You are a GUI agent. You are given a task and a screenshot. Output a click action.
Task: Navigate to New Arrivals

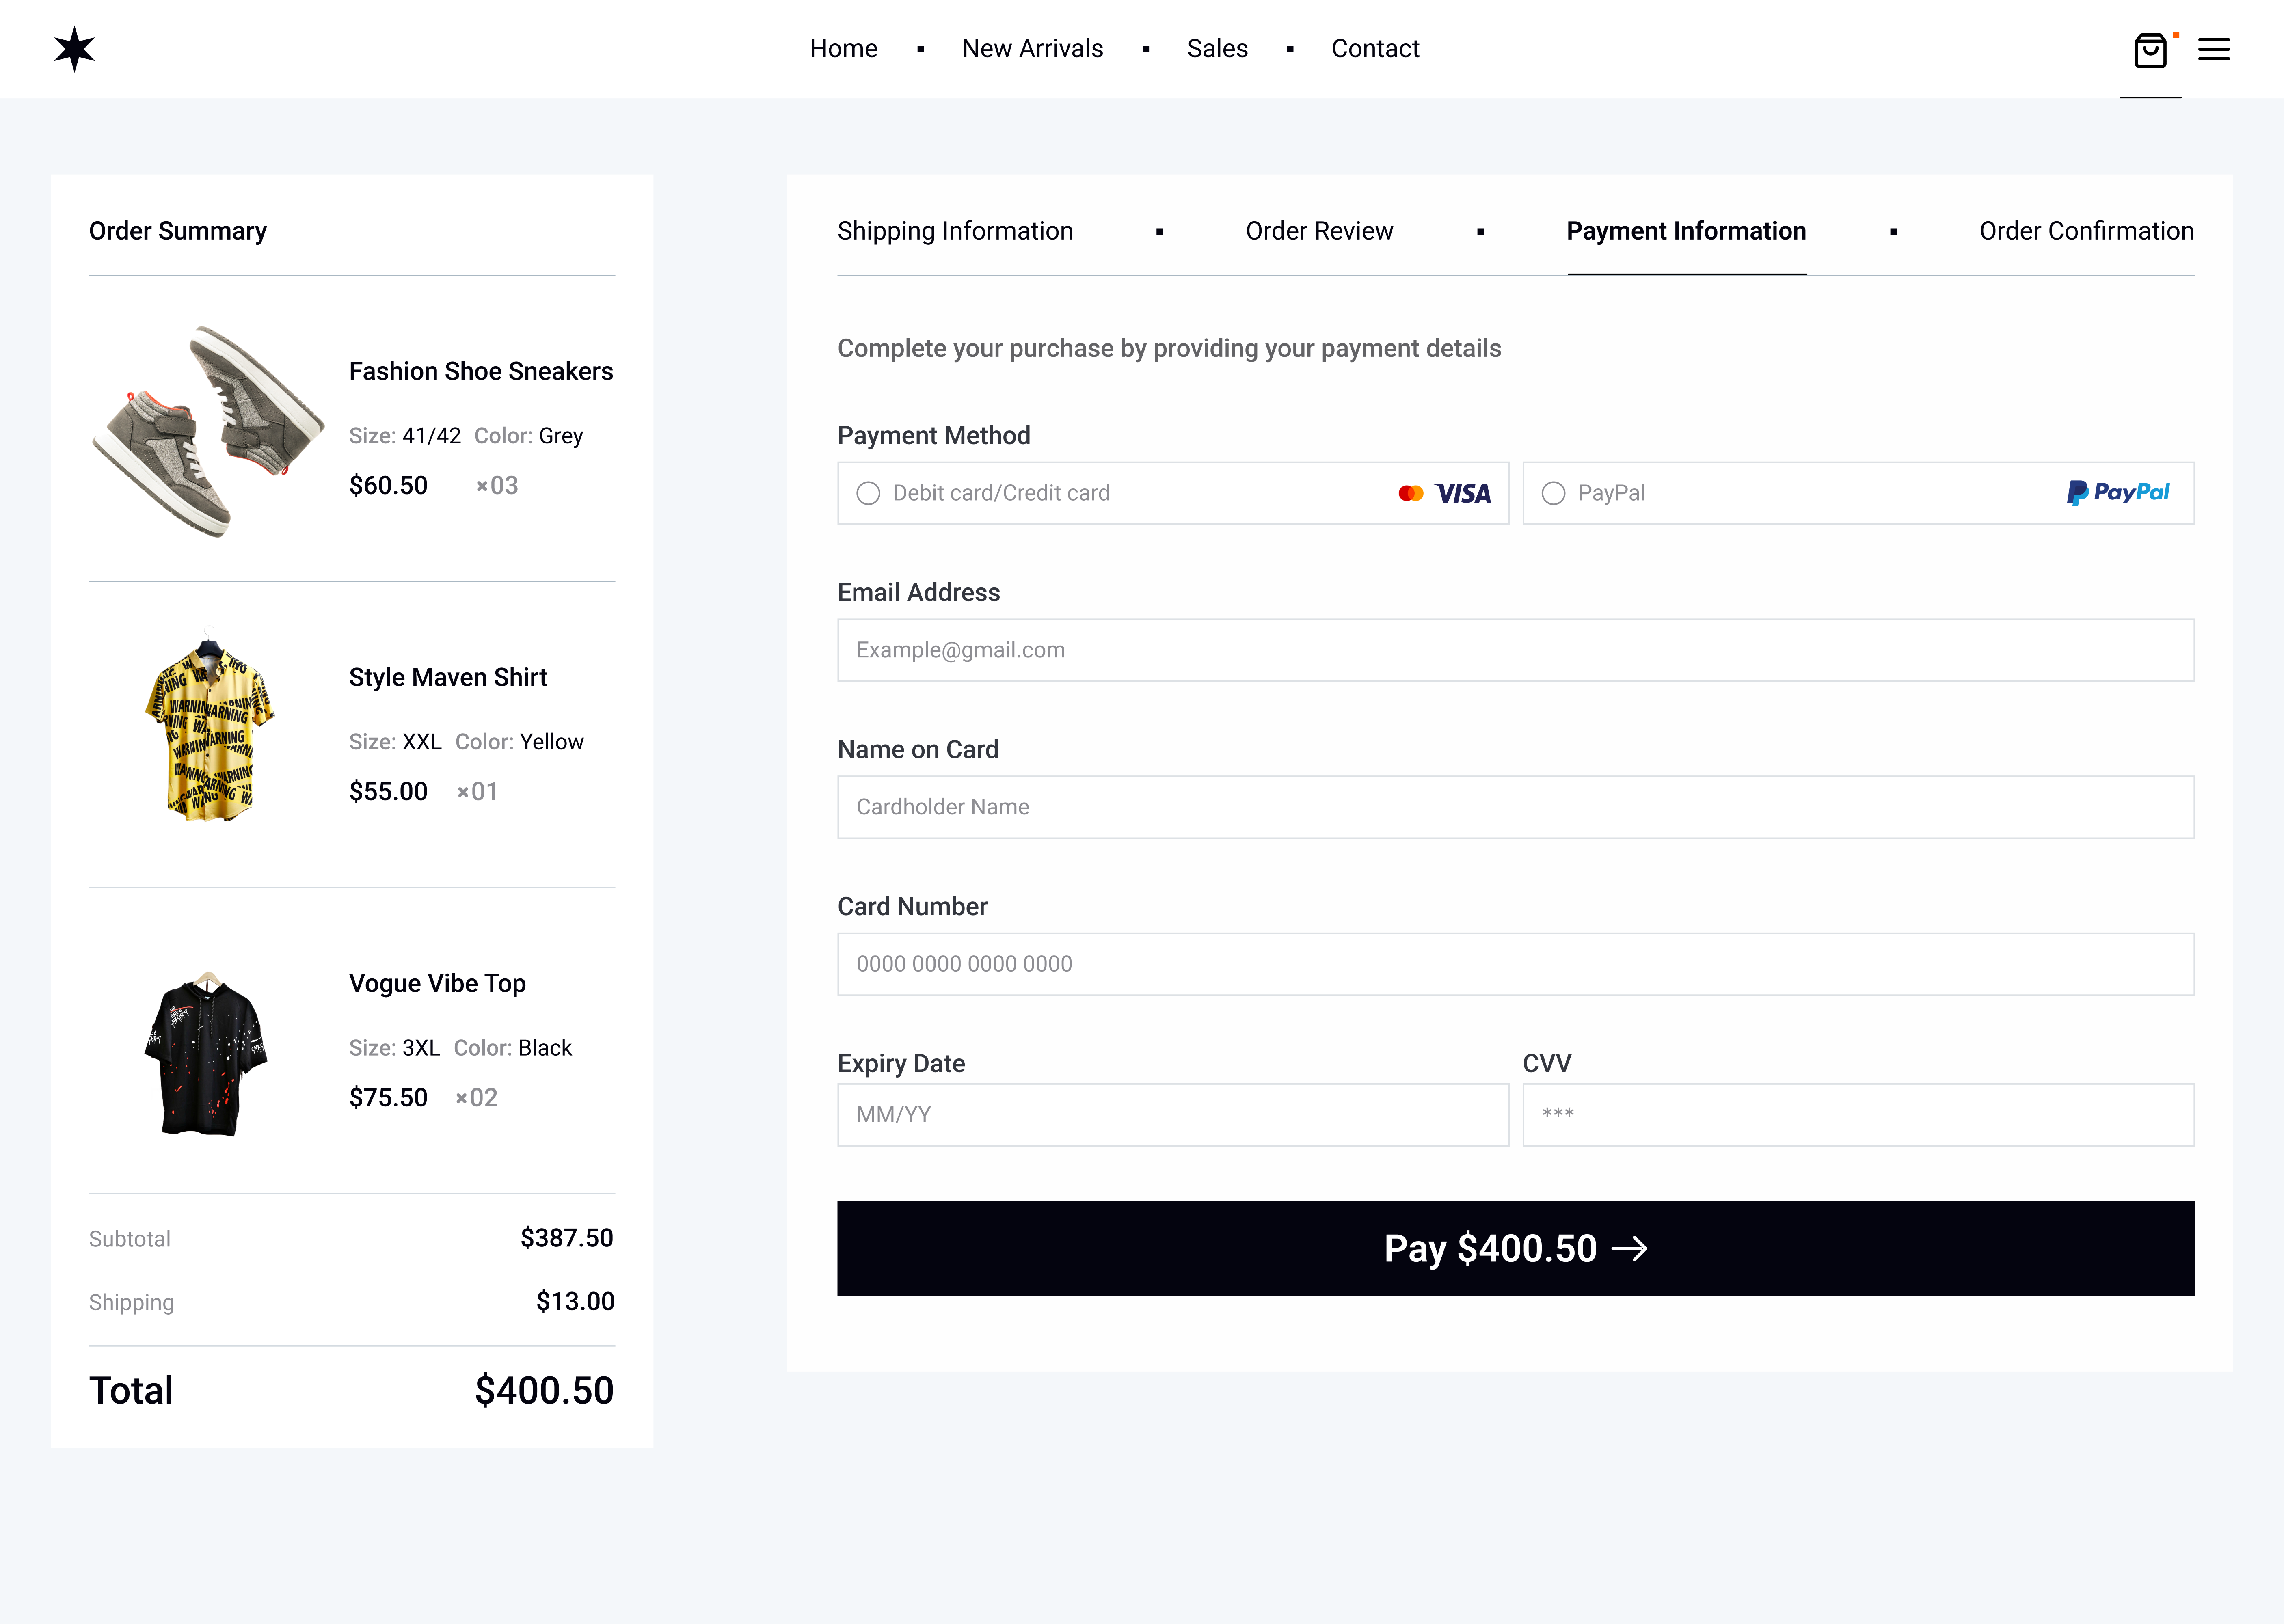click(x=1033, y=48)
